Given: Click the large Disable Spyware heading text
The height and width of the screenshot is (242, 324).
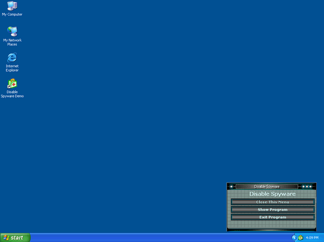Looking at the screenshot, I should (272, 194).
